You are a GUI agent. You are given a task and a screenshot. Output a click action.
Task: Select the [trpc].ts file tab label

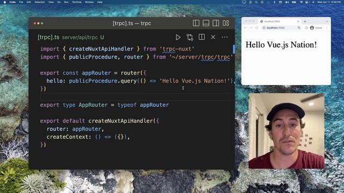[x=48, y=37]
